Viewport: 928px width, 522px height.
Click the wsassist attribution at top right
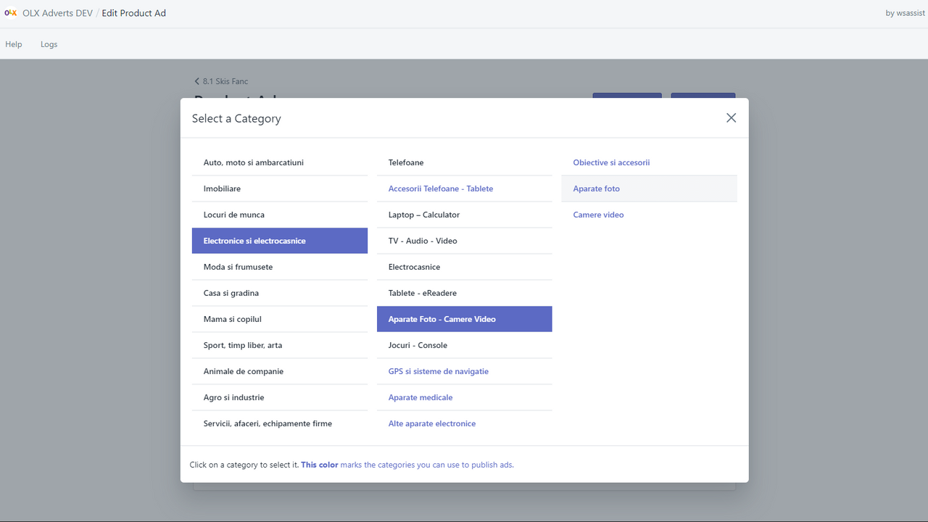[x=904, y=12]
